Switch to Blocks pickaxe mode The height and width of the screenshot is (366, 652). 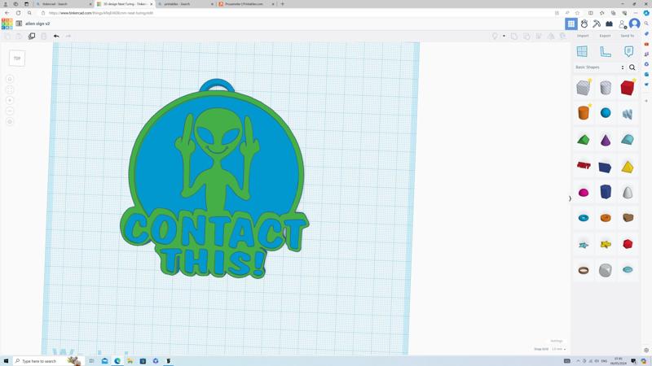point(597,24)
